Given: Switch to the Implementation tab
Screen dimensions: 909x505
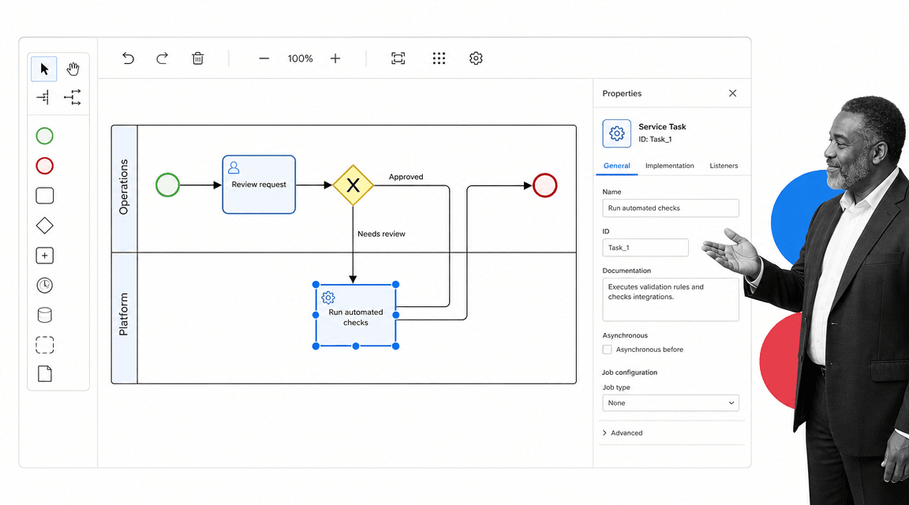Looking at the screenshot, I should [670, 166].
